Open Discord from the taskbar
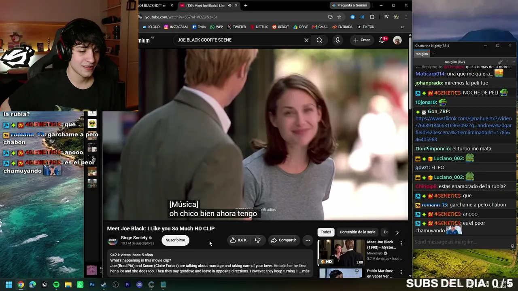Screen dimensions: 518x291 point(140,285)
